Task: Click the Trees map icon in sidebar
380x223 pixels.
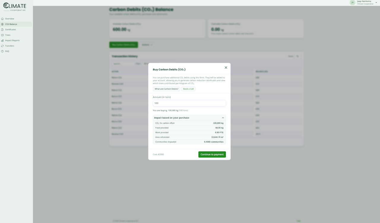Action: (2, 35)
